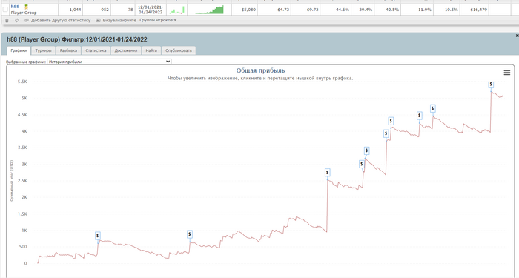Open the 'История прибыли' chart selector
The height and width of the screenshot is (278, 519).
coord(109,62)
